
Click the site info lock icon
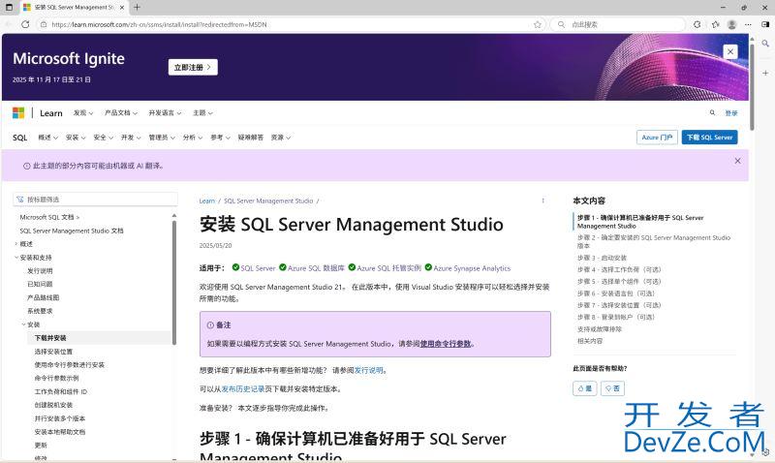coord(44,24)
